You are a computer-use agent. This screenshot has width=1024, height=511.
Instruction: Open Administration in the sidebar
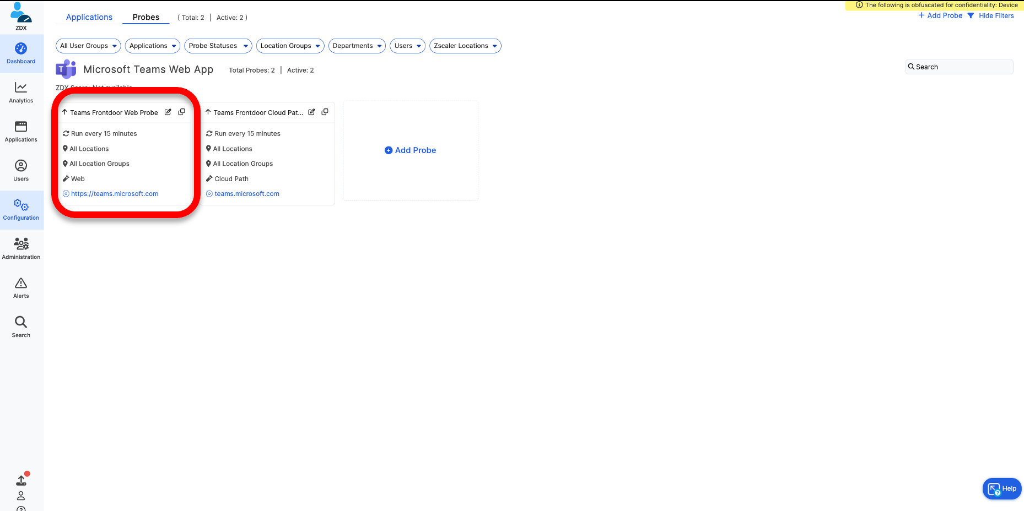click(x=21, y=249)
